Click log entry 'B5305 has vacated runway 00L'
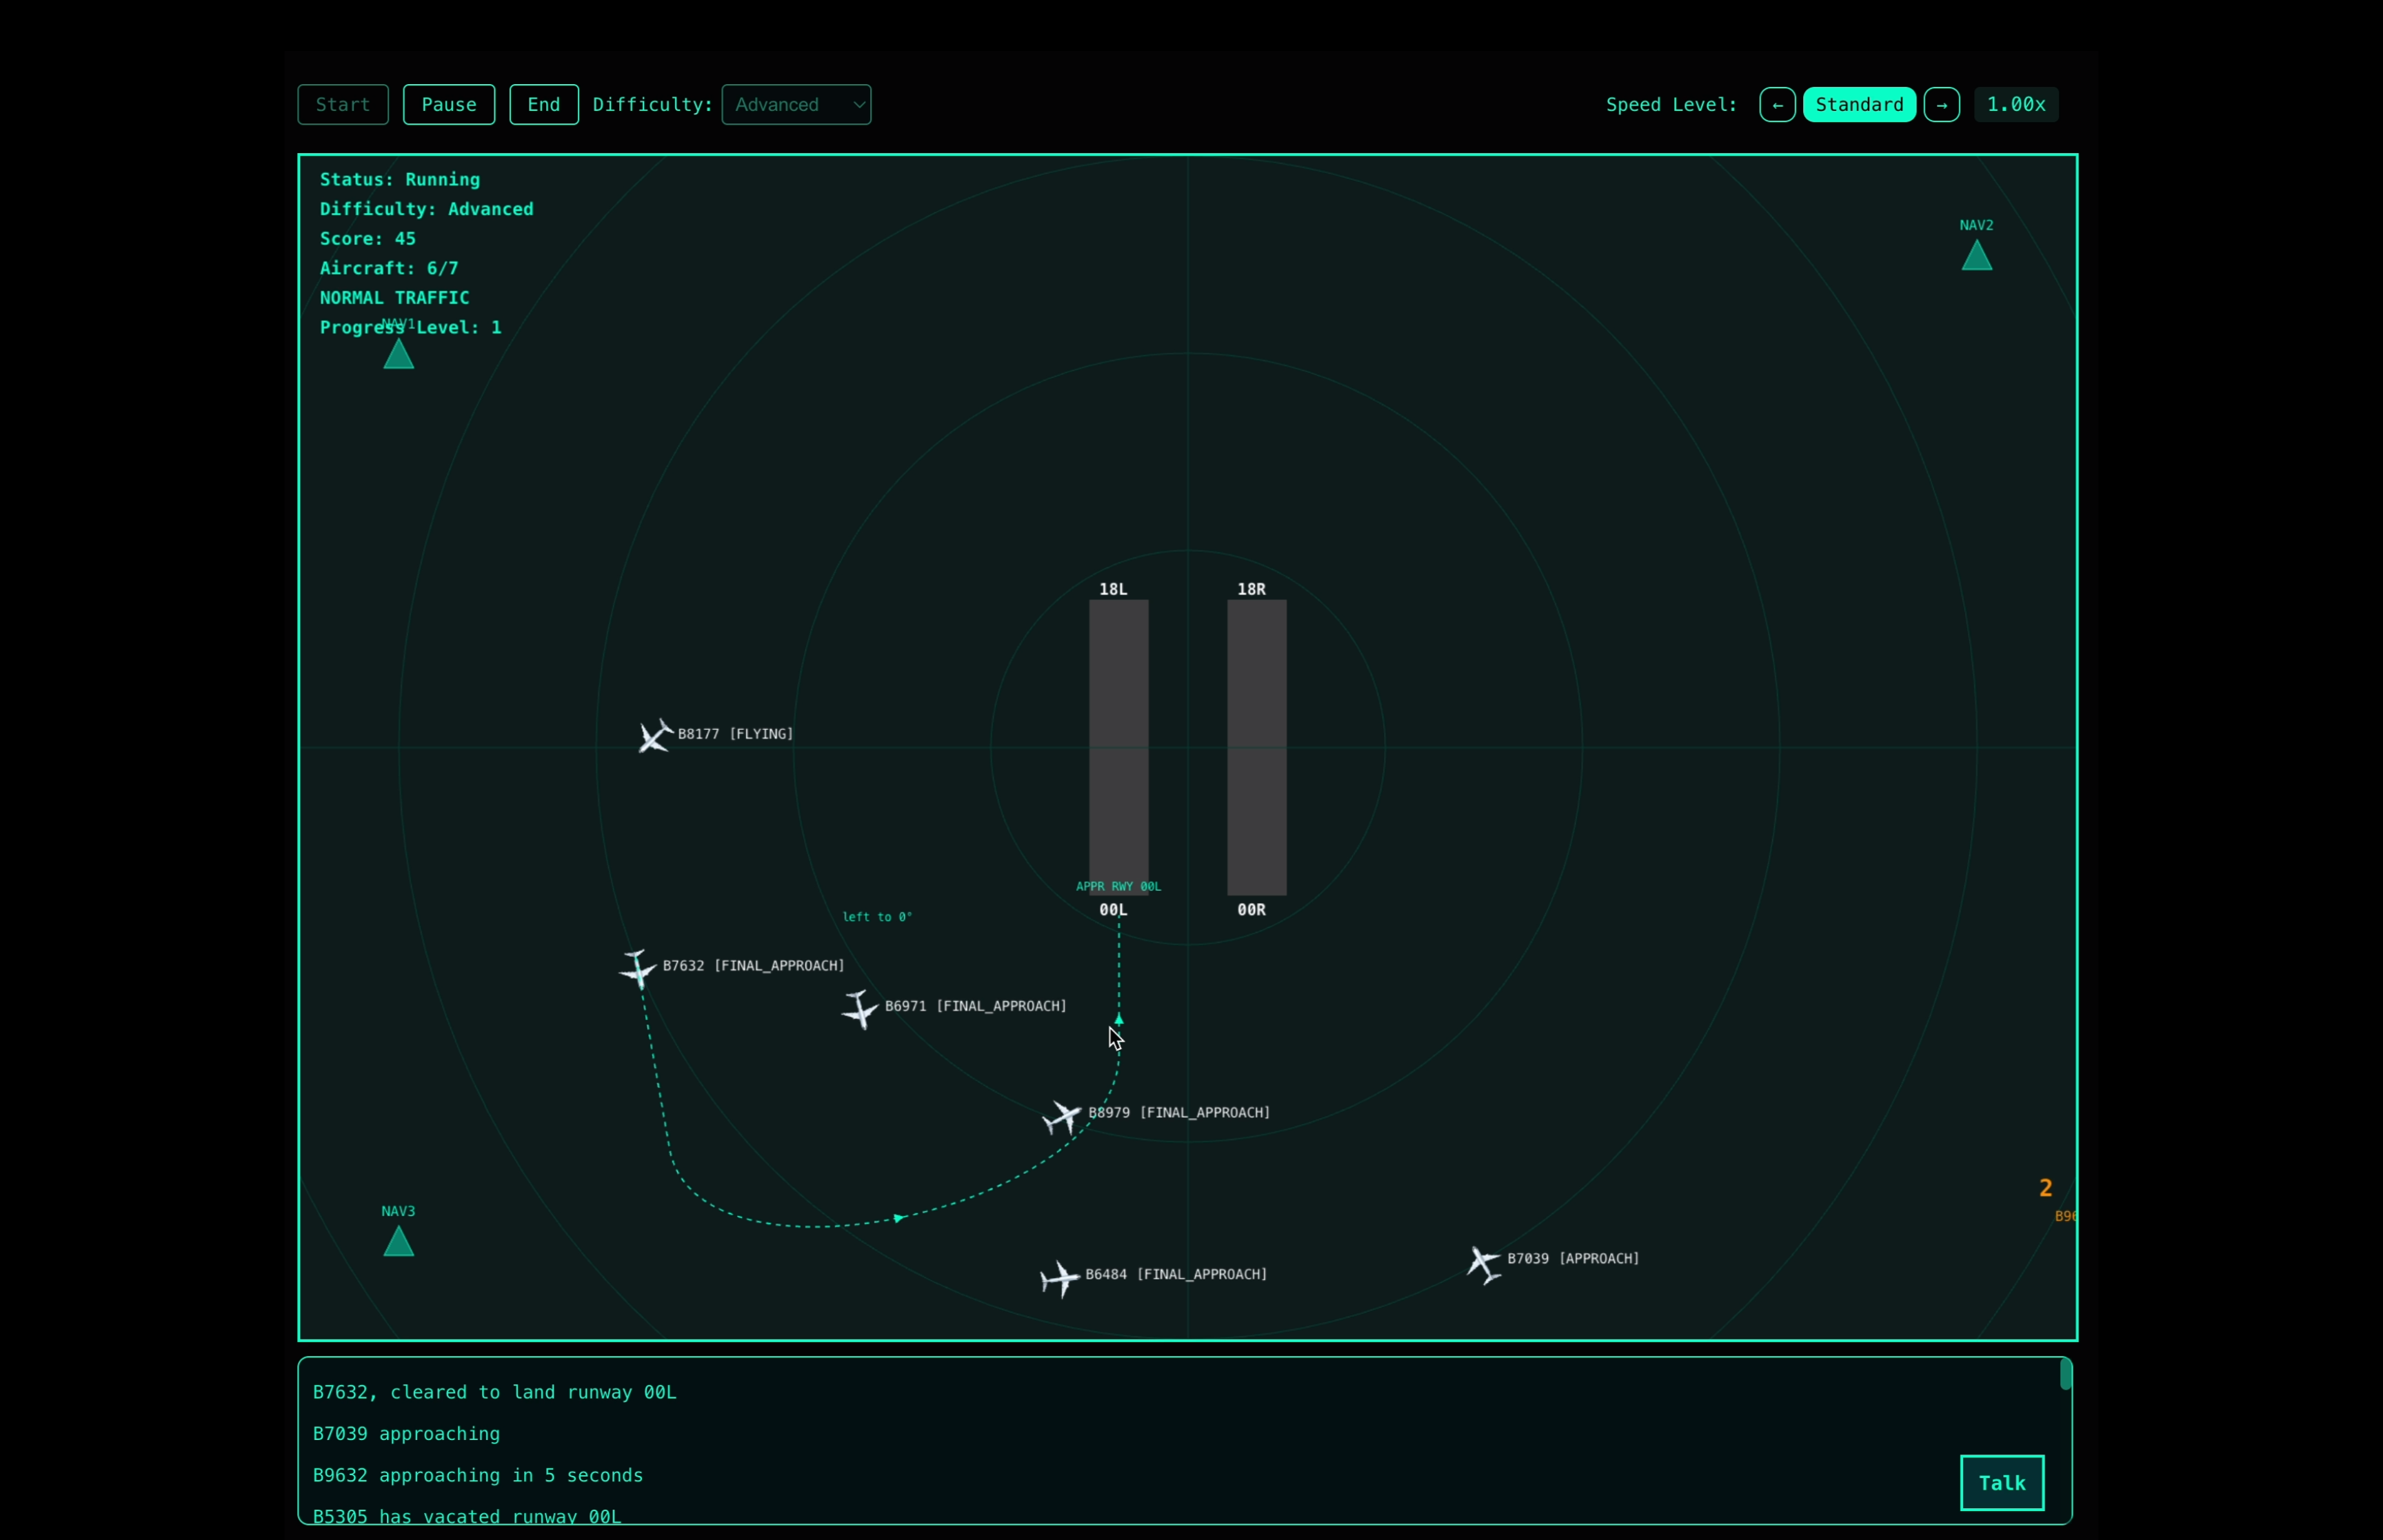 click(x=467, y=1516)
